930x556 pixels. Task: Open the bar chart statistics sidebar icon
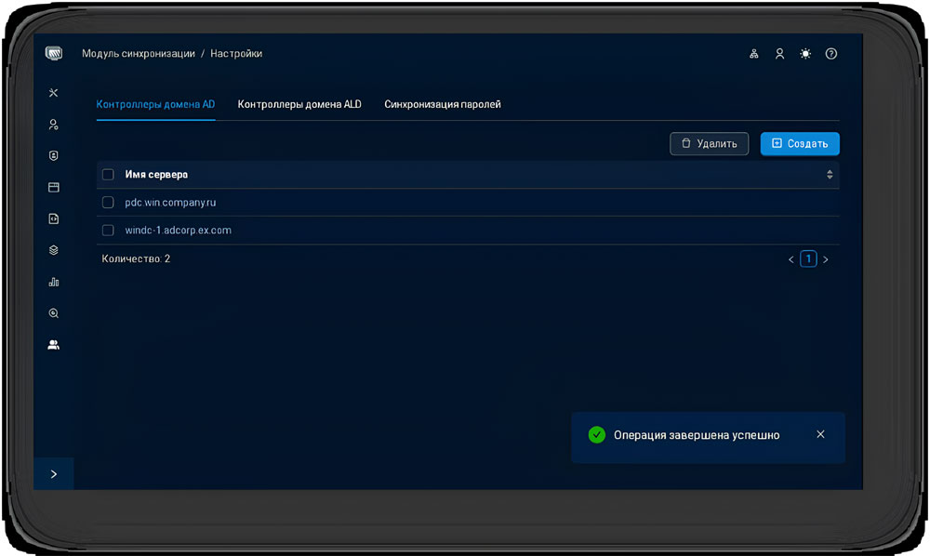(53, 282)
